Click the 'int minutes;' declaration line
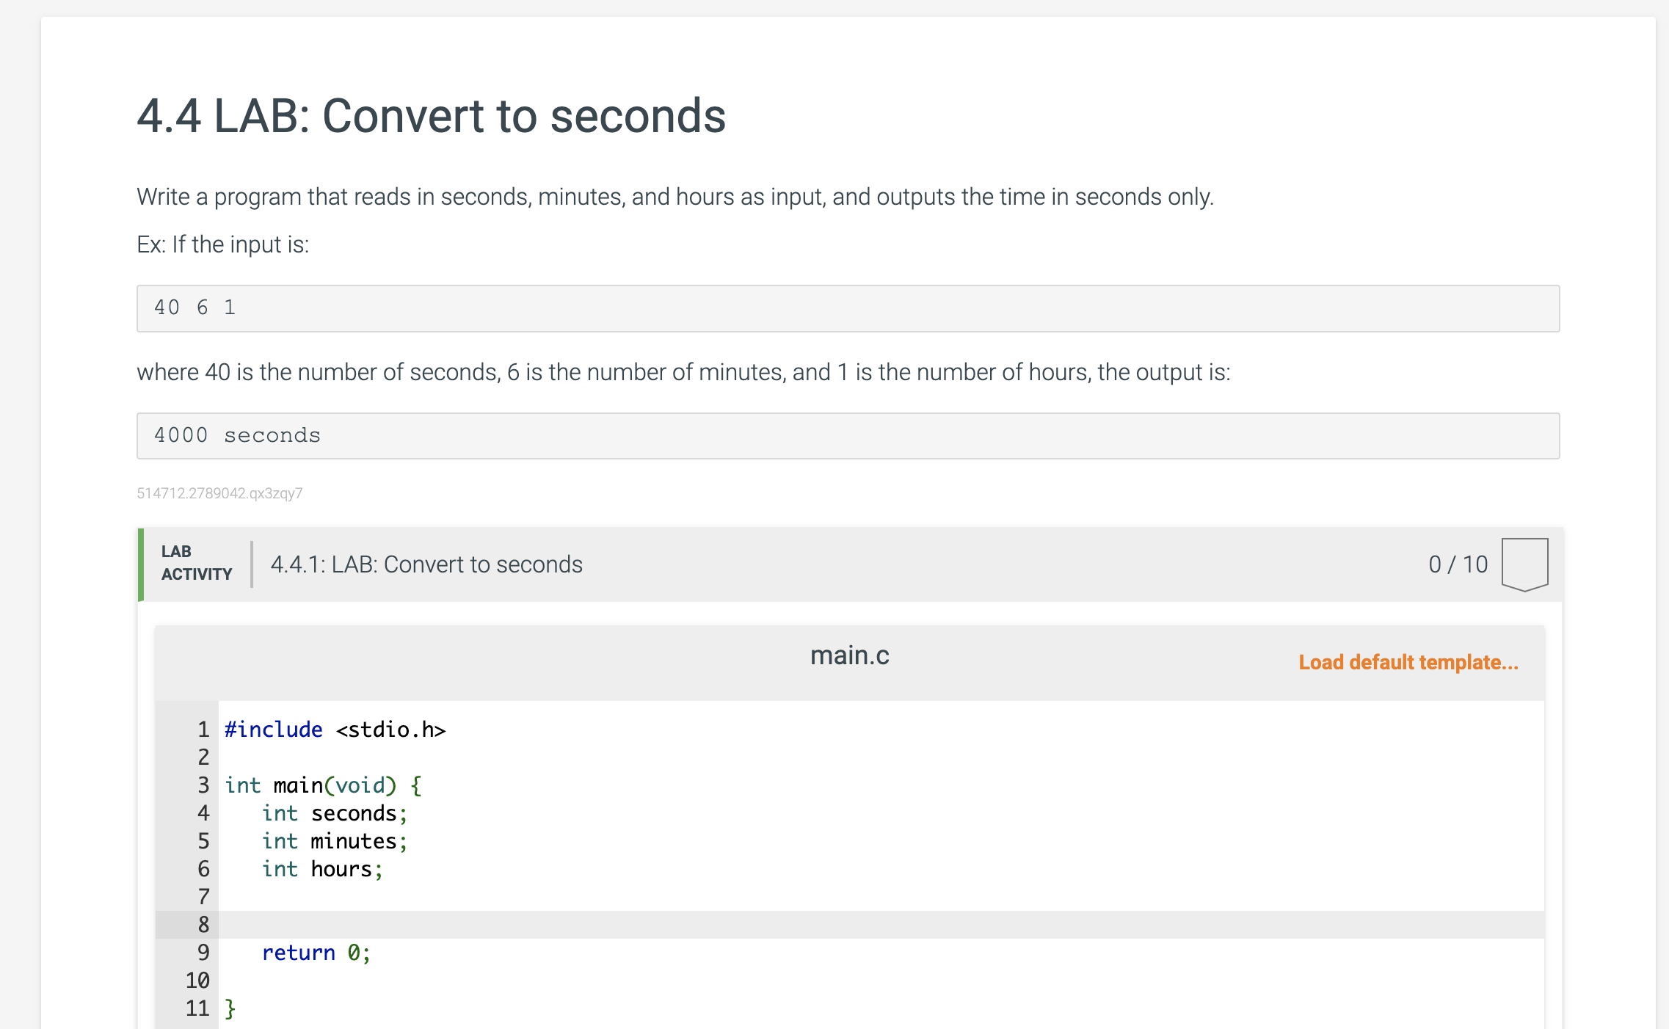 335,841
